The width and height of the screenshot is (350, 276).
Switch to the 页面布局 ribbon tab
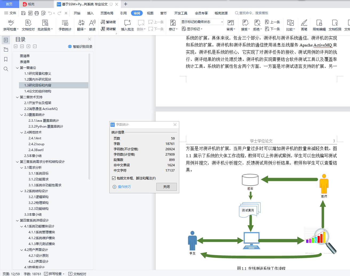(107, 13)
